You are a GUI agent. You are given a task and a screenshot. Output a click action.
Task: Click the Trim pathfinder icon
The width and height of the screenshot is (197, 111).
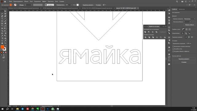[149, 37]
